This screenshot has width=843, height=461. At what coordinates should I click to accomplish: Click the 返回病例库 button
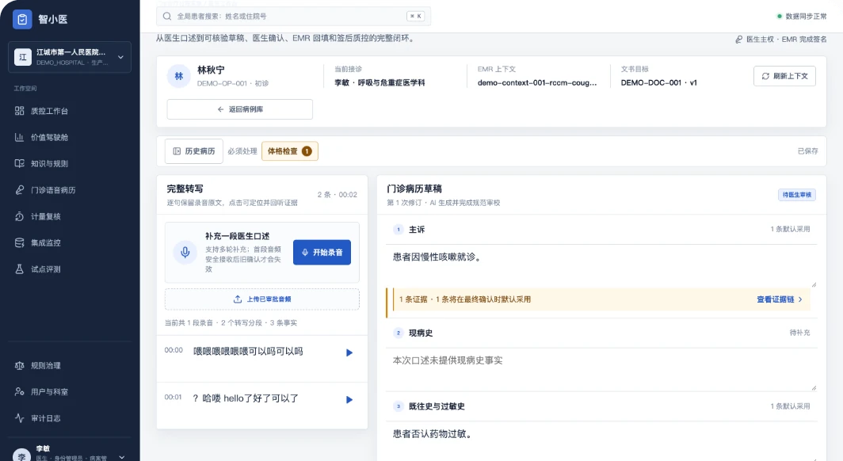point(240,109)
